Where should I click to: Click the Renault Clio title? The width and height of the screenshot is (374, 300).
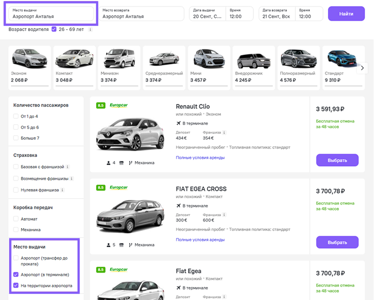click(193, 106)
